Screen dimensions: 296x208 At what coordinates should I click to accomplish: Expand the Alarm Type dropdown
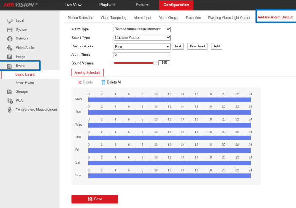pos(142,29)
